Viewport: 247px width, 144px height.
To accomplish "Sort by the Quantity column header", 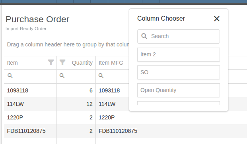I will click(82, 63).
